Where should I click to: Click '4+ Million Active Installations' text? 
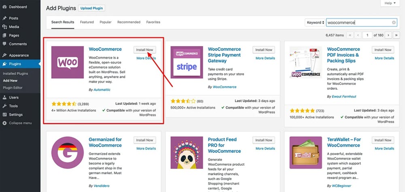click(74, 110)
